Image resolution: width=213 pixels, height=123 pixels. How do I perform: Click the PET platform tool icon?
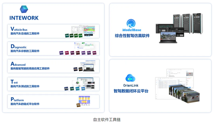coord(78,105)
